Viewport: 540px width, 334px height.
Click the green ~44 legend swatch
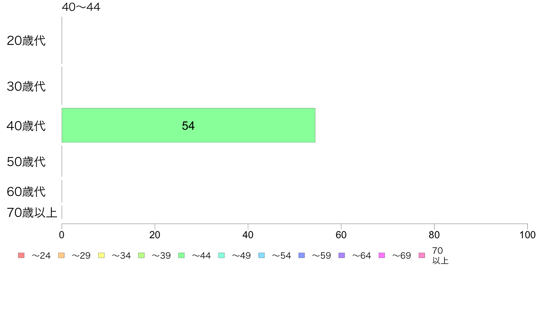pyautogui.click(x=181, y=255)
